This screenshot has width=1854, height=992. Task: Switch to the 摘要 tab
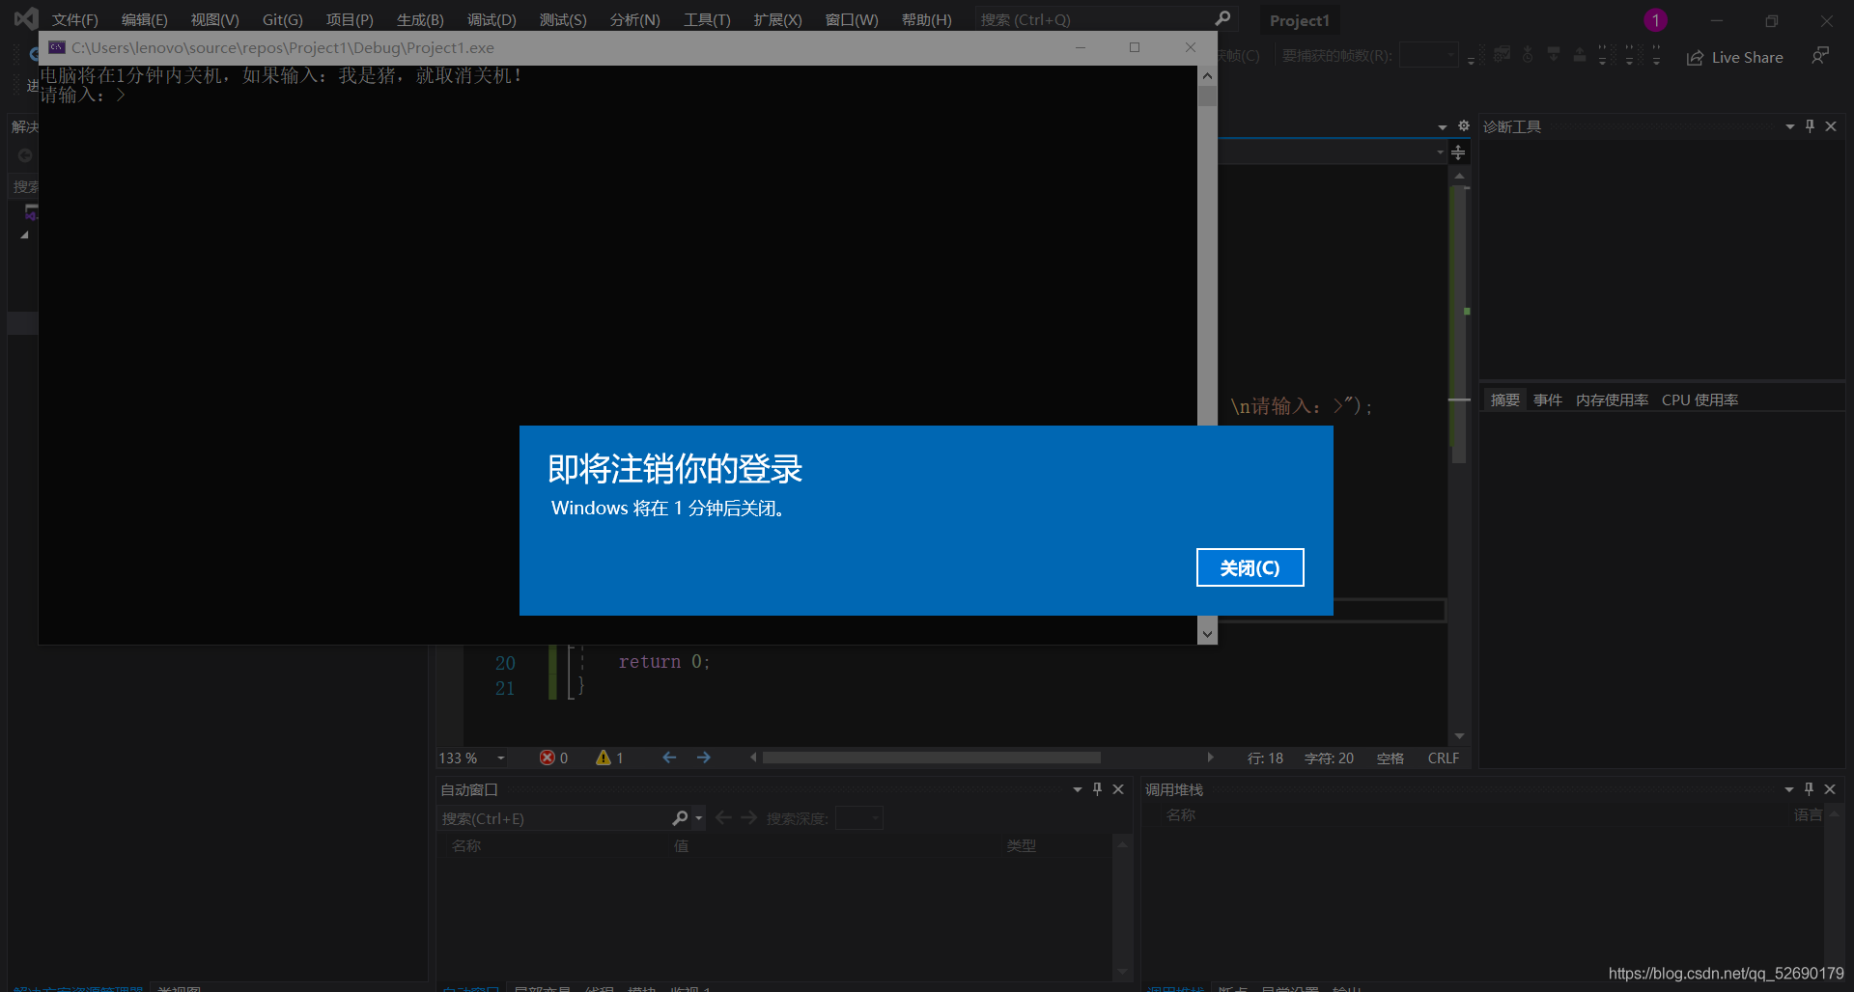pyautogui.click(x=1504, y=400)
